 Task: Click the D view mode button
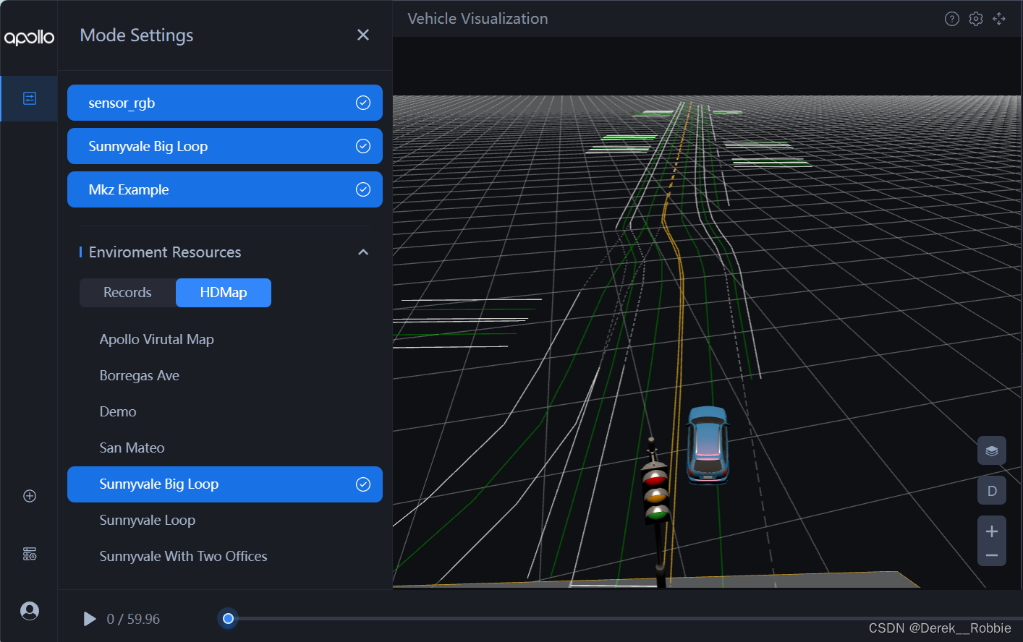pyautogui.click(x=992, y=491)
